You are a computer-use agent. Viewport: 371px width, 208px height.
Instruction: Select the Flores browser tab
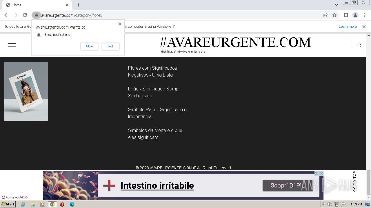pyautogui.click(x=37, y=5)
